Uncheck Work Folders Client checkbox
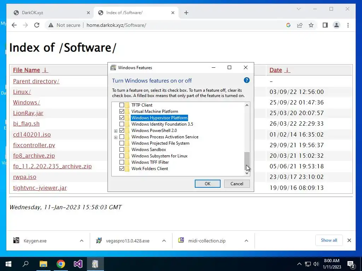362x271 pixels. pos(122,169)
